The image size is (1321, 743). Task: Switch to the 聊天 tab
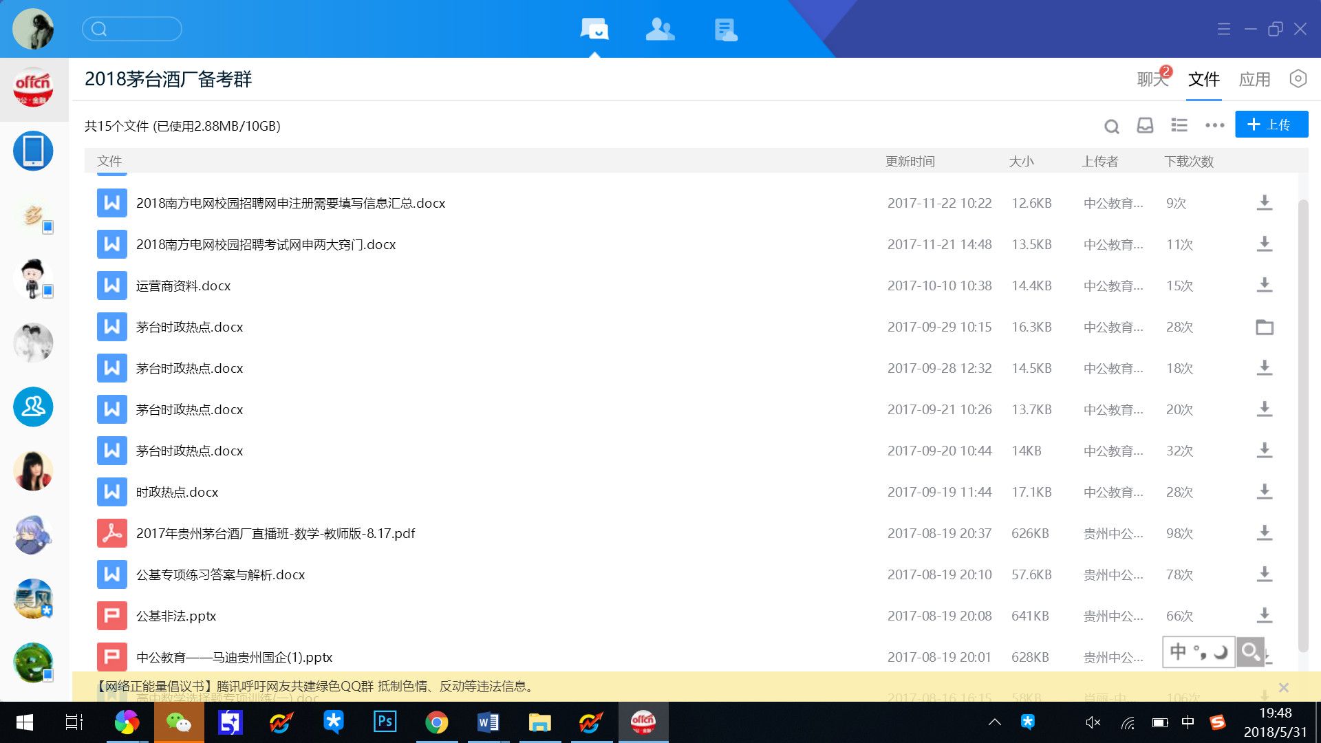(1152, 80)
